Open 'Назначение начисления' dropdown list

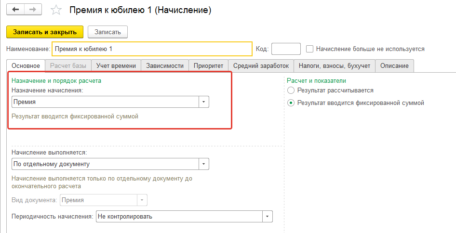(x=204, y=102)
